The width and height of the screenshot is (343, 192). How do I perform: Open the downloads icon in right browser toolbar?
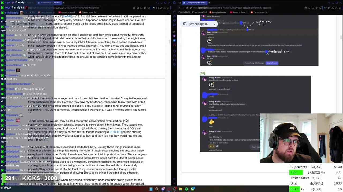click(336, 8)
